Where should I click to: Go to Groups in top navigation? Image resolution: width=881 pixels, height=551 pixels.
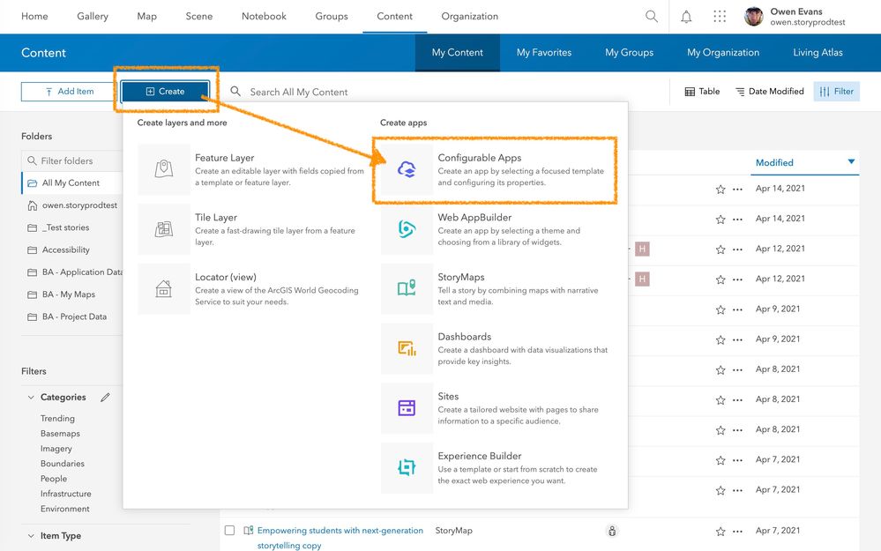pyautogui.click(x=332, y=16)
